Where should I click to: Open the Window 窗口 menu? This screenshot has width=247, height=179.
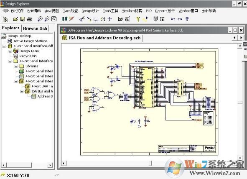pos(188,11)
